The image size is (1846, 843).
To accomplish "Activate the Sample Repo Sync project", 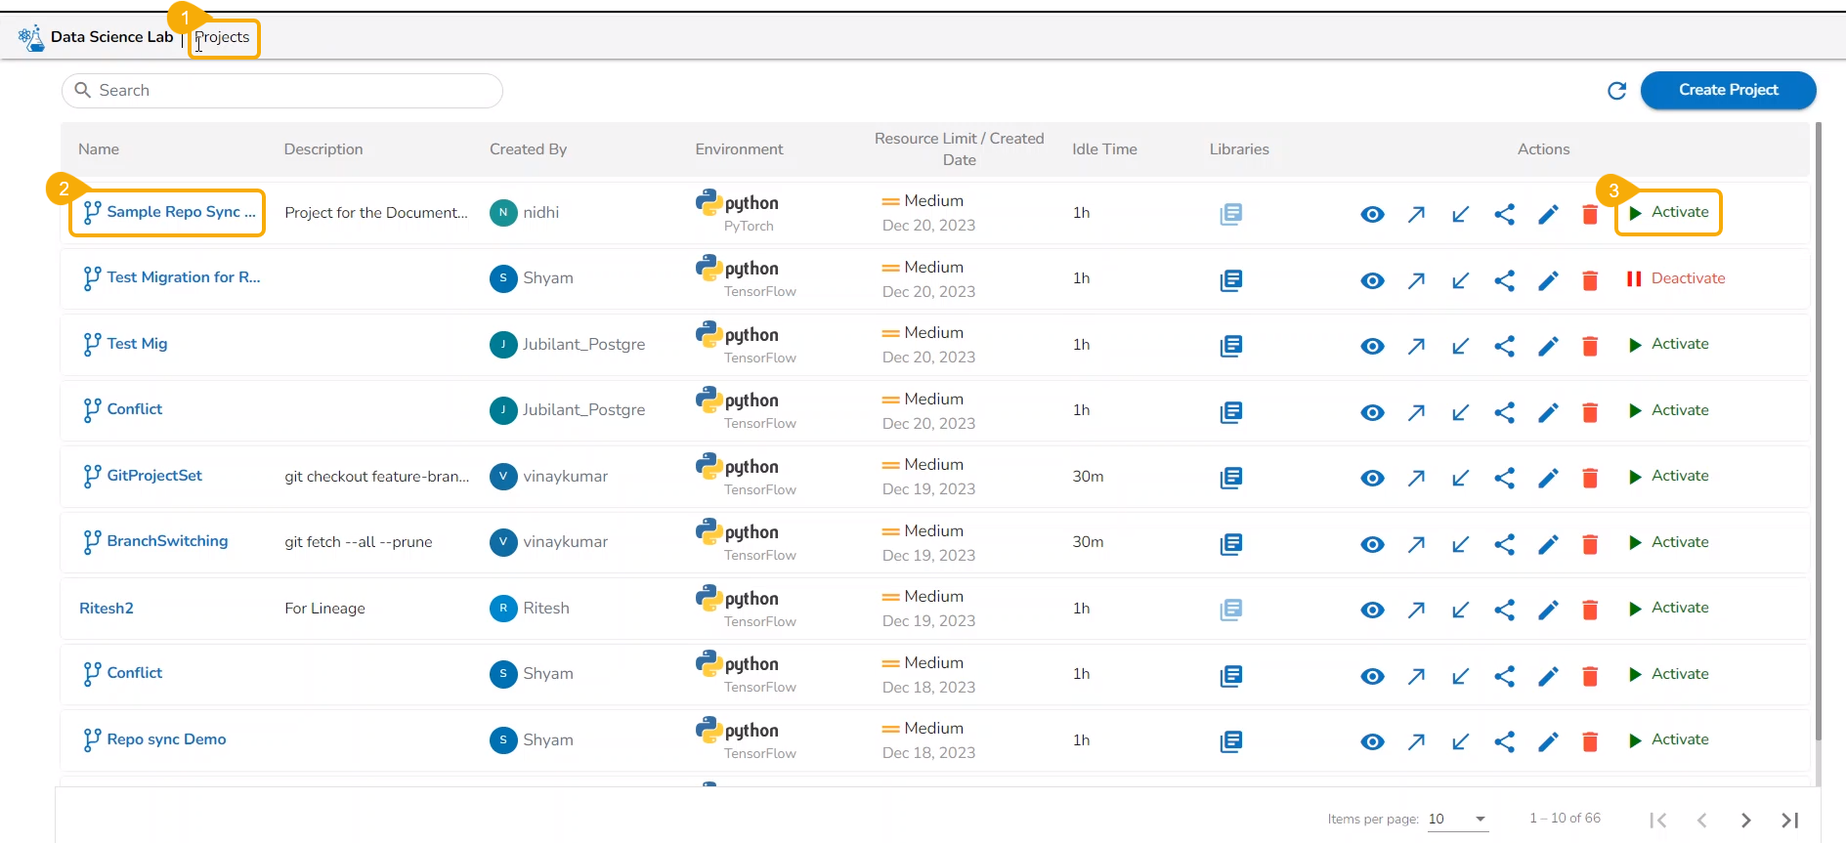I will point(1668,213).
